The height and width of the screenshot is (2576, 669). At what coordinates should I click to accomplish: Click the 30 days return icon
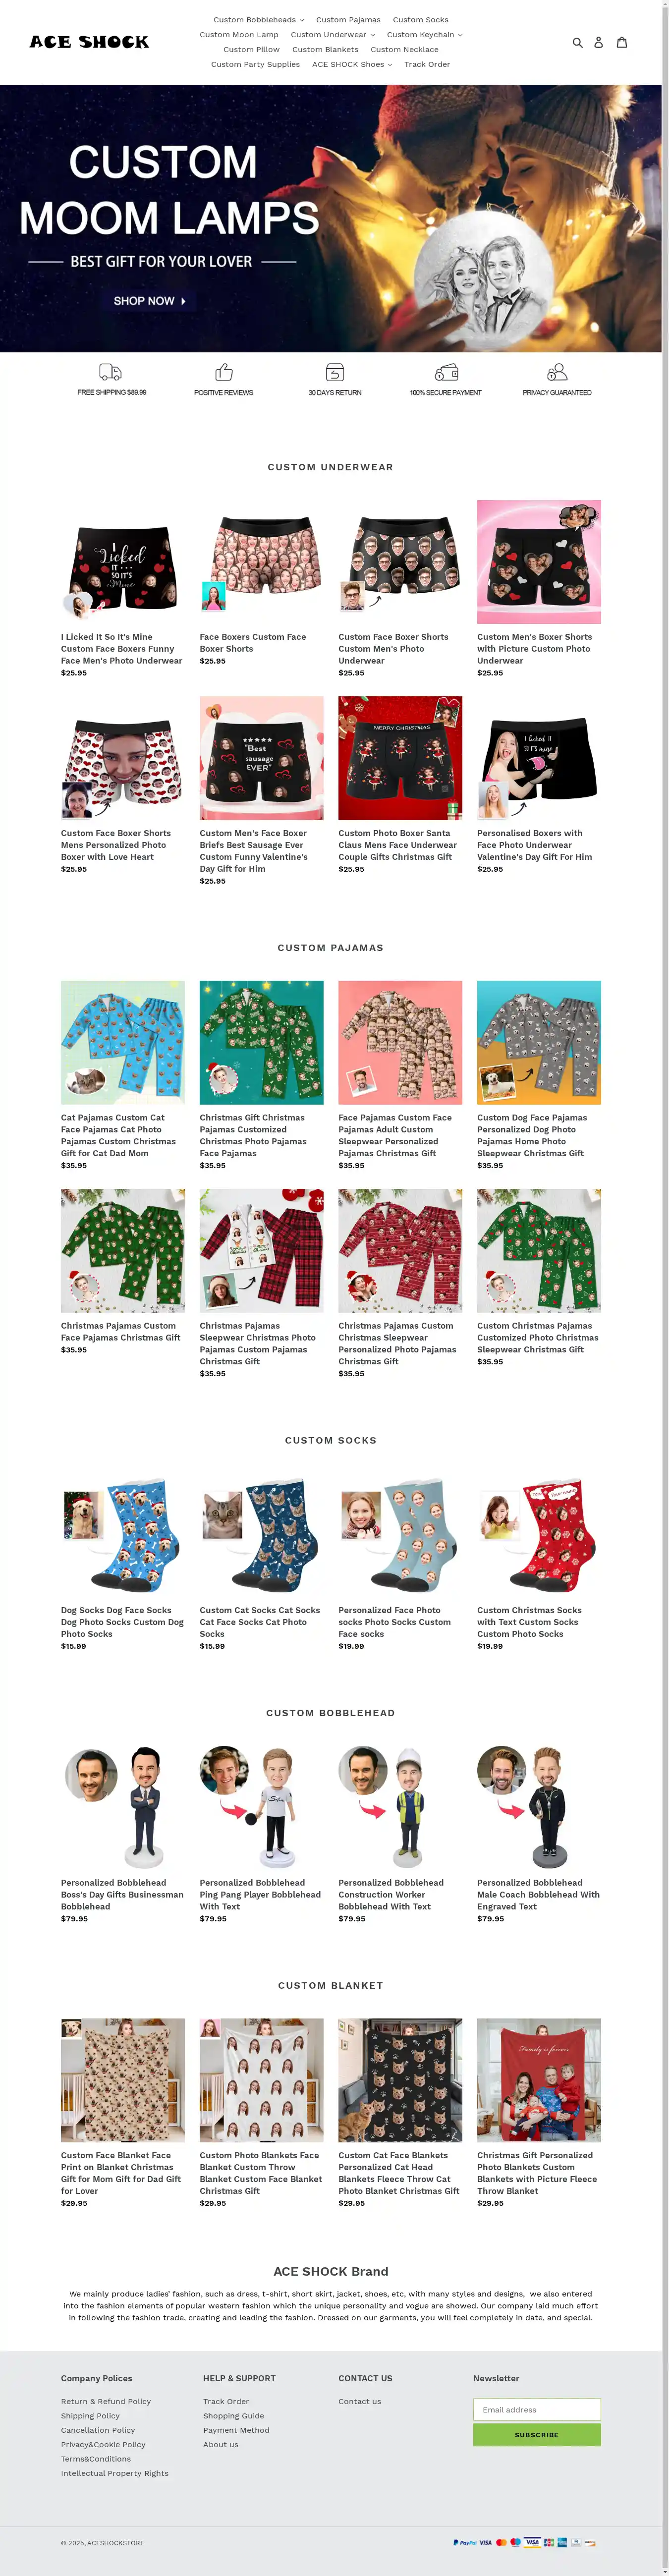coord(335,372)
